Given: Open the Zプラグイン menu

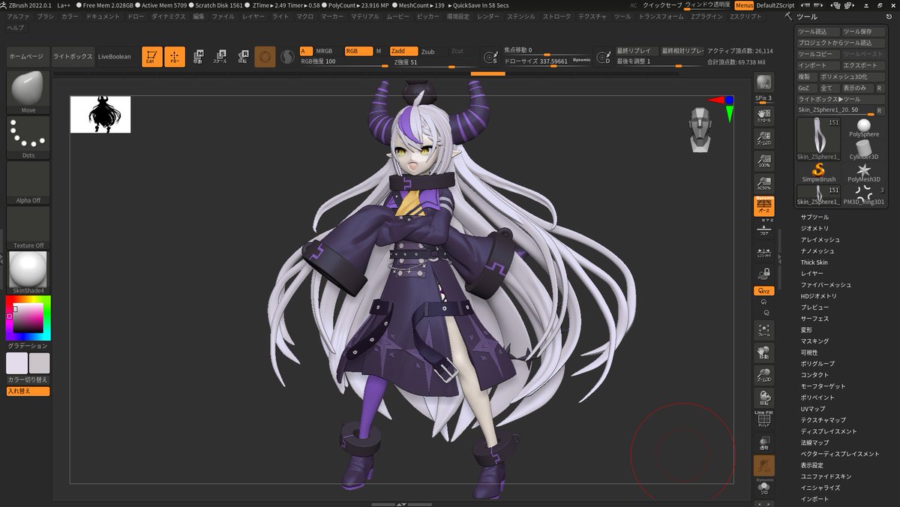Looking at the screenshot, I should 707,16.
